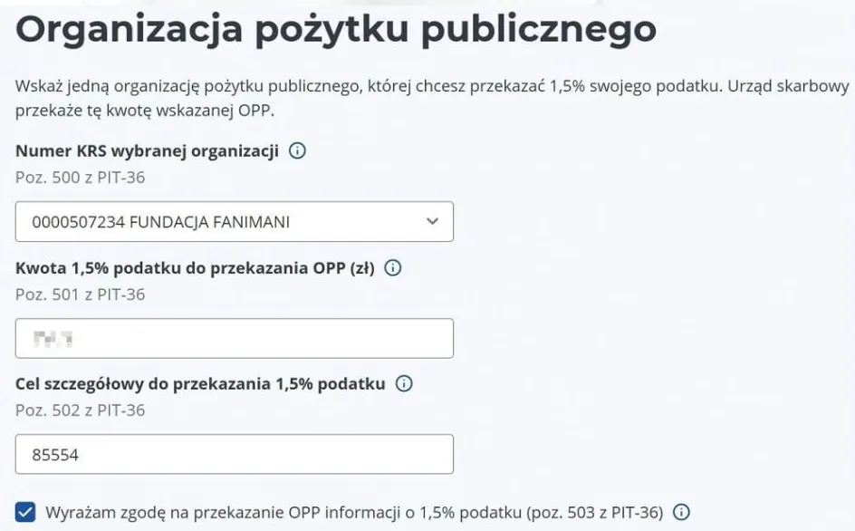Viewport: 855px width, 531px height.
Task: Click the label Numer KRS wybranej organizacji
Action: coord(149,150)
